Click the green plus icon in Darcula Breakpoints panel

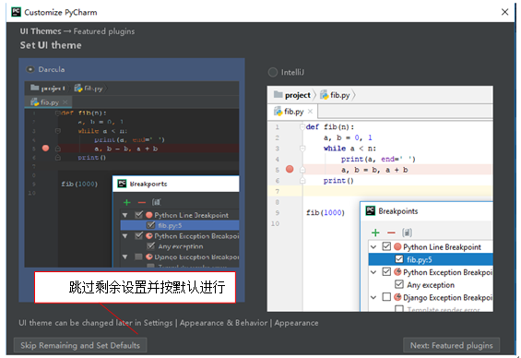(x=126, y=202)
